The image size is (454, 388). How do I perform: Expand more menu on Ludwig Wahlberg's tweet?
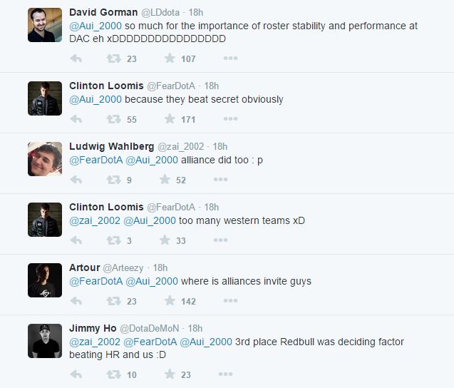(x=230, y=180)
